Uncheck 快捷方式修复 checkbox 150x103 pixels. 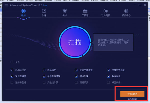pyautogui.click(x=108, y=70)
